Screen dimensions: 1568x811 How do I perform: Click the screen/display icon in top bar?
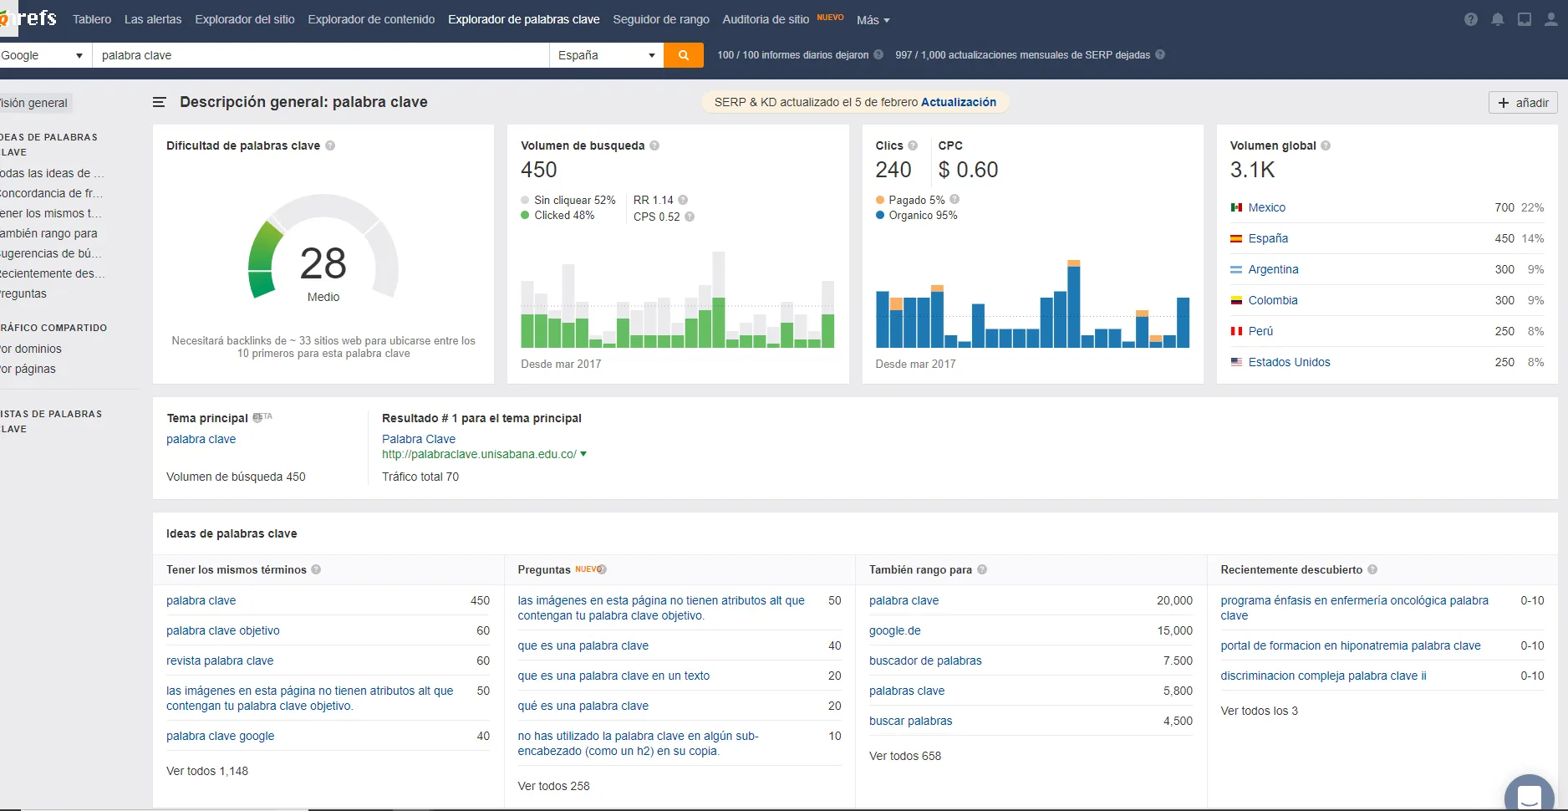click(x=1524, y=19)
